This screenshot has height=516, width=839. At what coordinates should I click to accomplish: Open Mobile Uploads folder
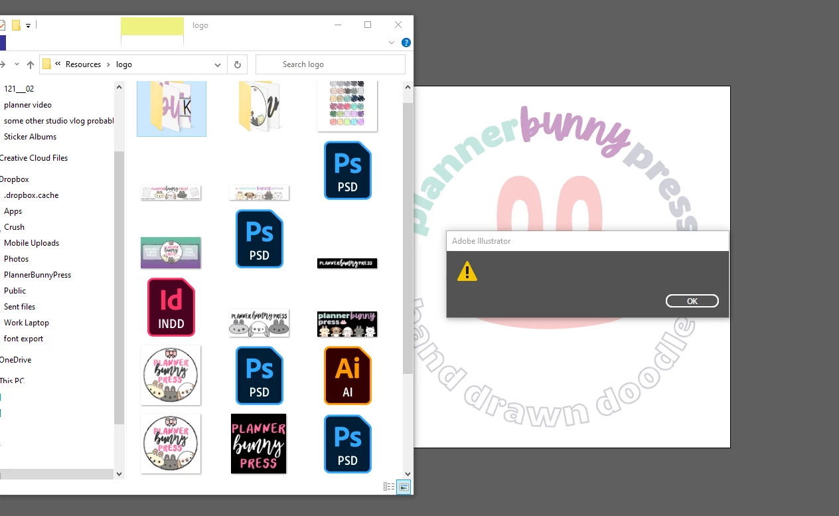(x=32, y=242)
